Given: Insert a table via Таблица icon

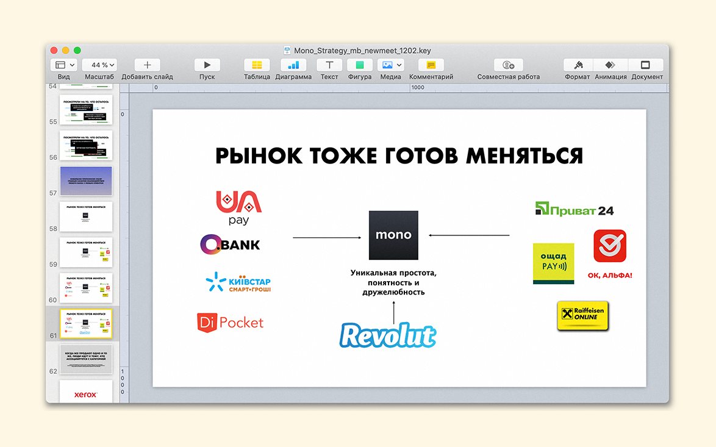Looking at the screenshot, I should [257, 65].
